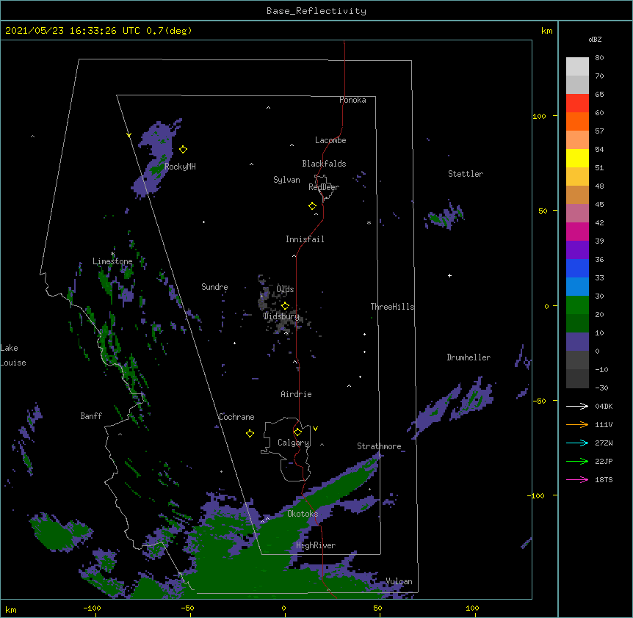Image resolution: width=633 pixels, height=618 pixels.
Task: Click the yellow diamond marker near RockyMH
Action: tap(183, 150)
